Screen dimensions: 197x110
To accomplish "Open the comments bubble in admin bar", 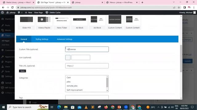I will [20, 13].
